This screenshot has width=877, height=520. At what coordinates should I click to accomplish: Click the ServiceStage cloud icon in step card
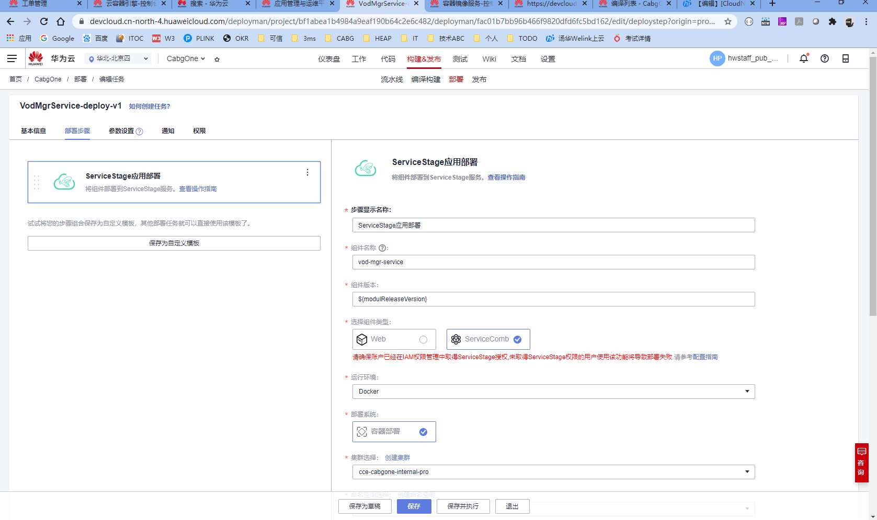coord(64,182)
